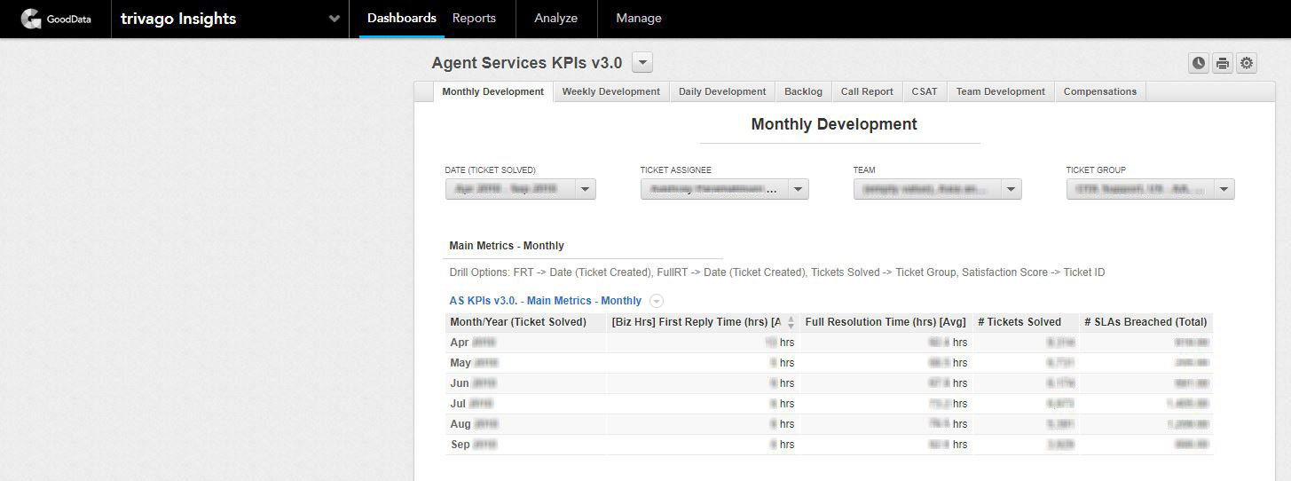
Task: Click the print dashboard icon
Action: (x=1223, y=63)
